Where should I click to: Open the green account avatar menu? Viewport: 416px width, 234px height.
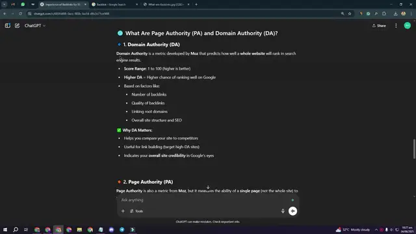[408, 25]
